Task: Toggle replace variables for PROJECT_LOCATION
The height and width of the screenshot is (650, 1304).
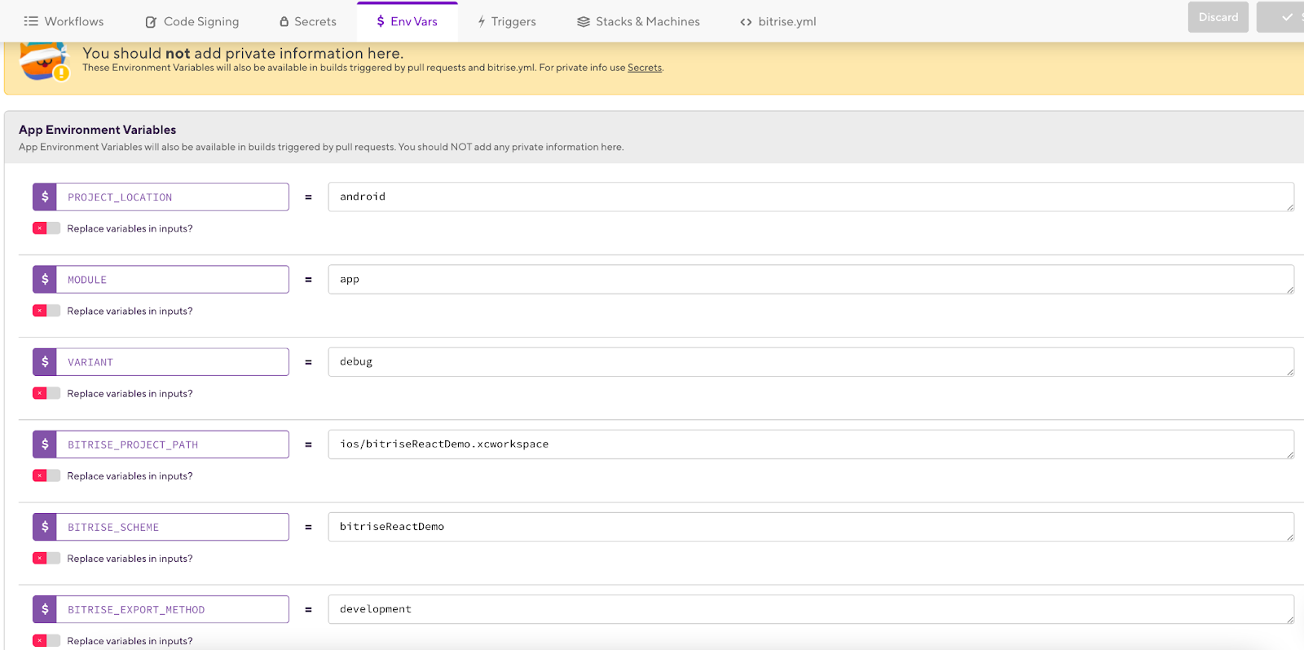Action: 46,228
